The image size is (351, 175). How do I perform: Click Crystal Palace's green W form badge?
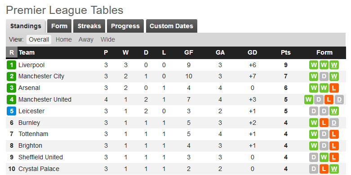[x=334, y=169]
